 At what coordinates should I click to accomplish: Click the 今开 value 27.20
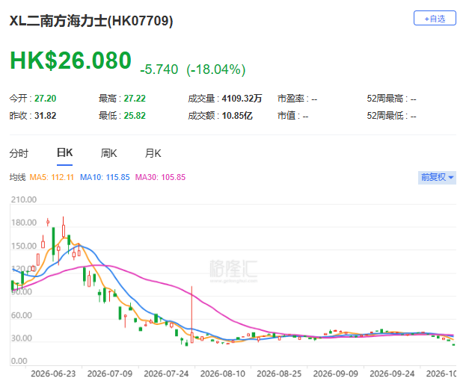[45, 99]
